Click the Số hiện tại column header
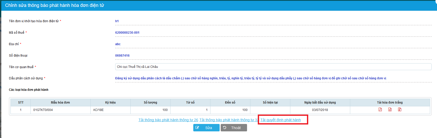 (x=270, y=103)
